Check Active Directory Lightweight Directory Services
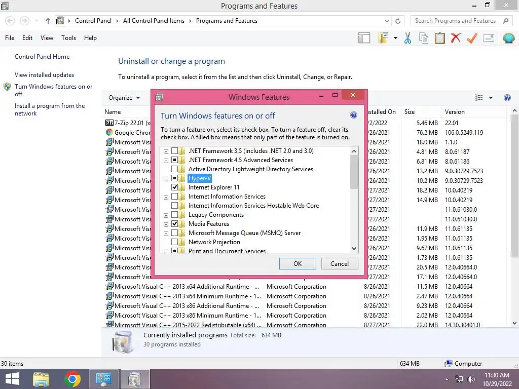 coord(174,169)
